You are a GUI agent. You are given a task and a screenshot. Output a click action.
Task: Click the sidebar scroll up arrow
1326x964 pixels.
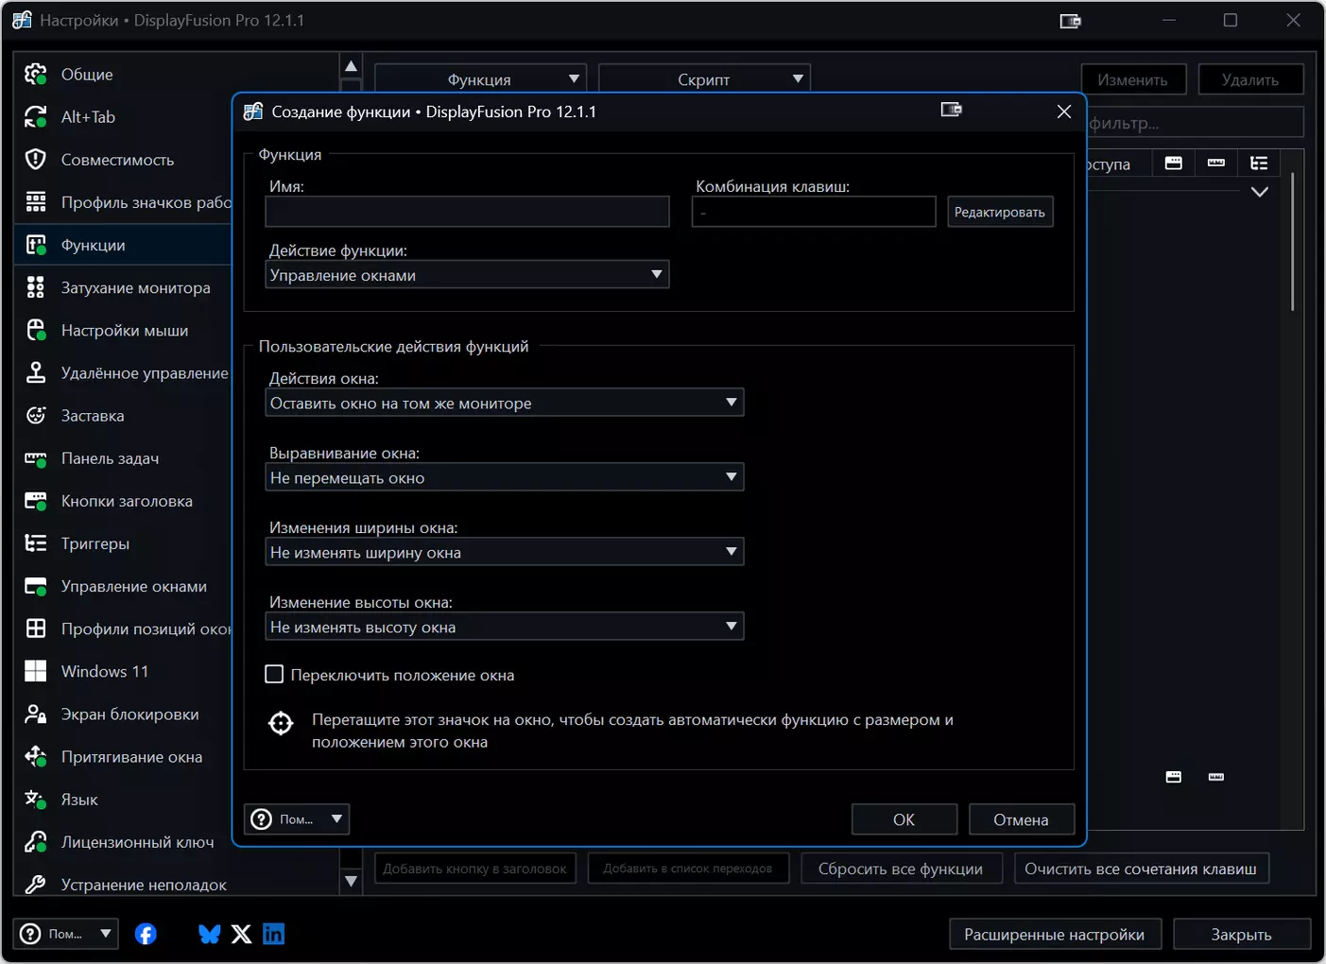(x=351, y=66)
